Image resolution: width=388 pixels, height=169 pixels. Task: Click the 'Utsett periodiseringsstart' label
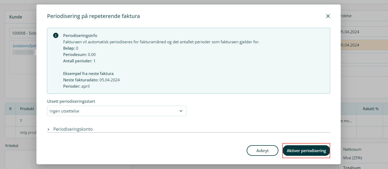pyautogui.click(x=71, y=101)
